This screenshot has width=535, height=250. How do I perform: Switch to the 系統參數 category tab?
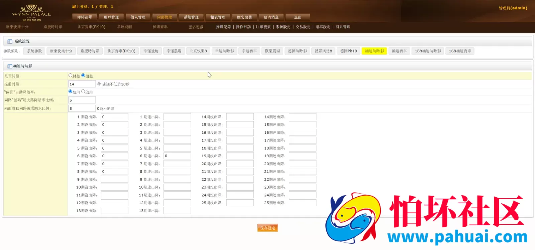(34, 51)
